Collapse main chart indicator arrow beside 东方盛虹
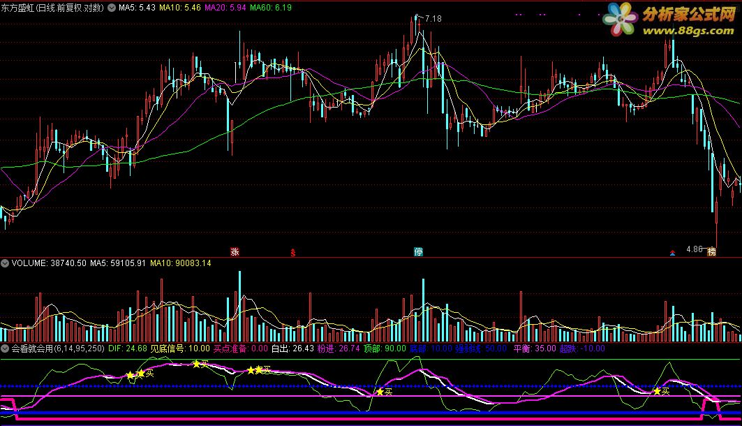742x426 pixels. click(x=112, y=8)
